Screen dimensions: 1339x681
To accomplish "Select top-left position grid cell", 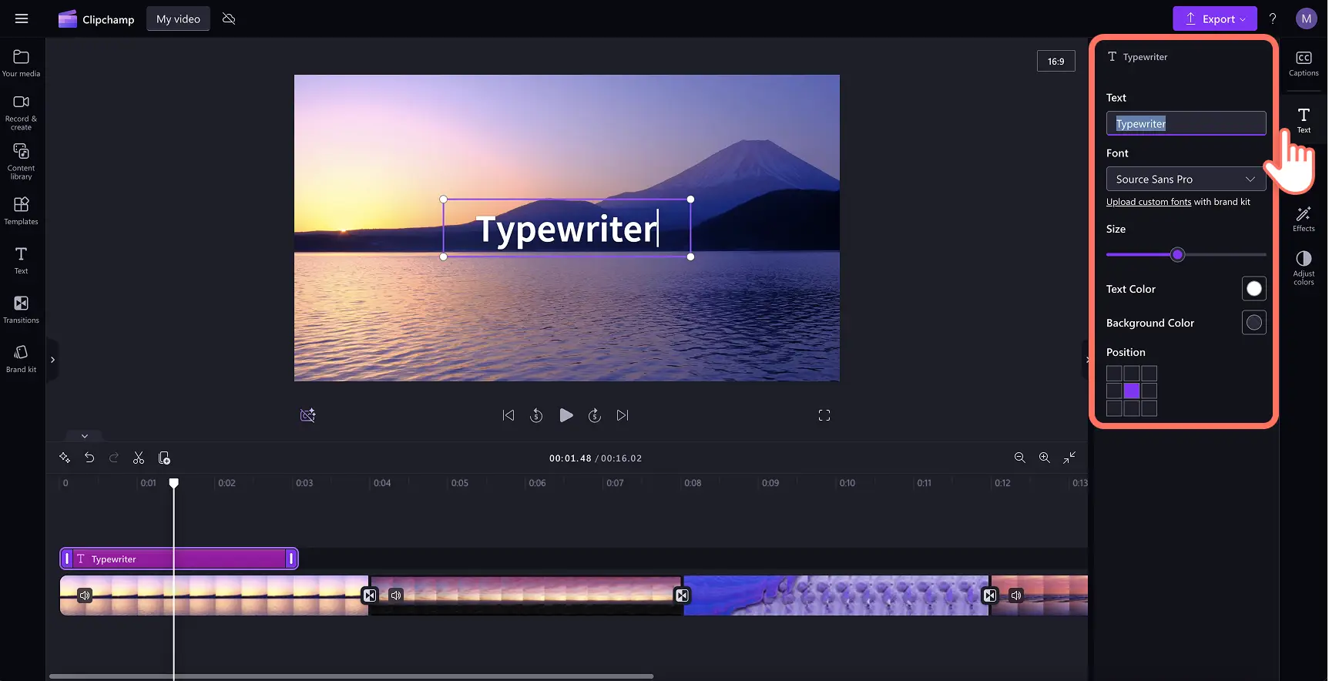I will click(1114, 374).
